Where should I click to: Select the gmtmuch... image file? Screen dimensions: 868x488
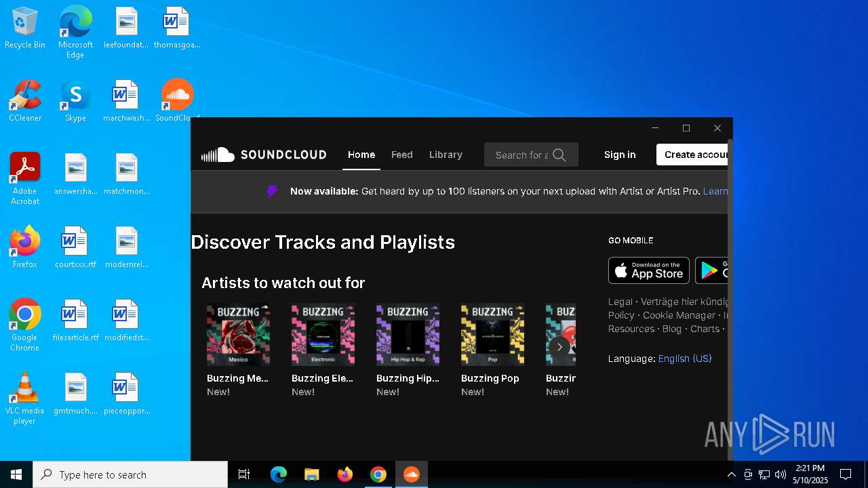tap(75, 394)
